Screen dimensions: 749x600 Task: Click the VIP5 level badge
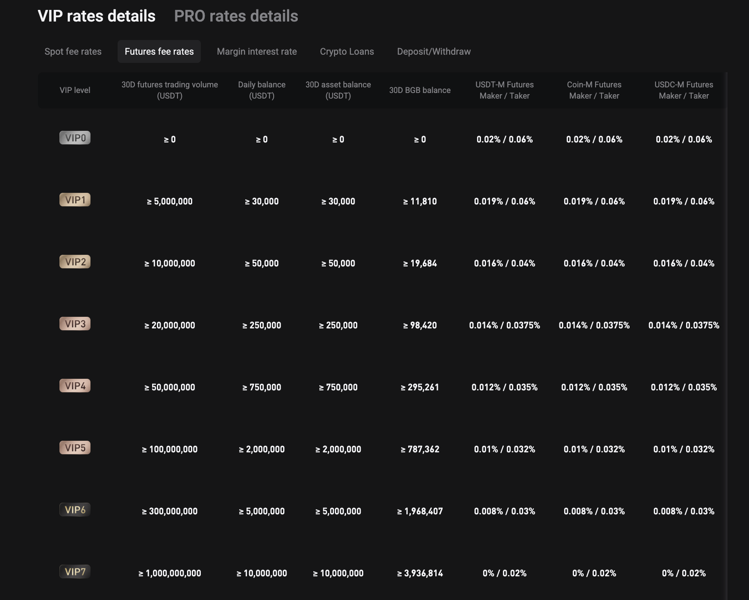click(75, 448)
